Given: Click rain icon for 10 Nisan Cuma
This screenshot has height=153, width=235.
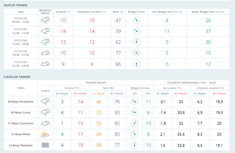Looking at the screenshot, I should click(x=45, y=112).
